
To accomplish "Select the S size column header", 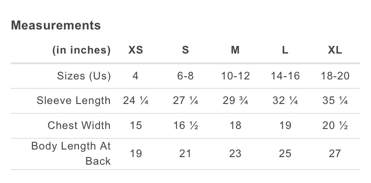I will (x=185, y=50).
